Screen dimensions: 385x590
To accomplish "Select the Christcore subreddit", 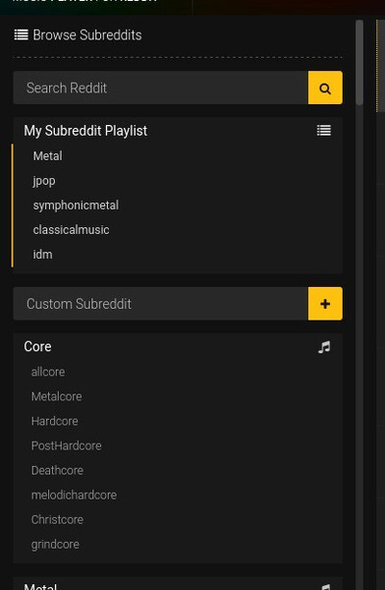I will (x=57, y=519).
